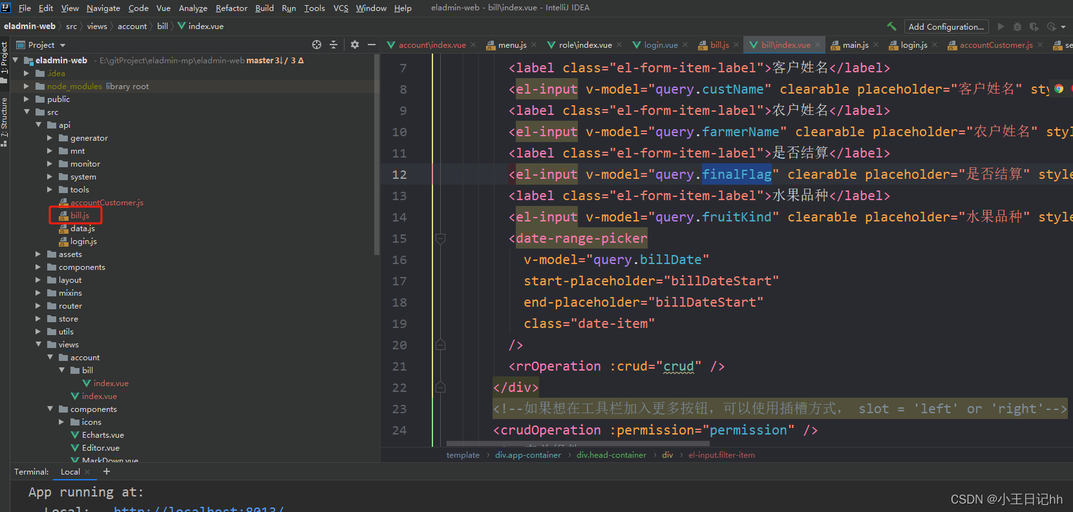Click the Build project hammer icon
The height and width of the screenshot is (512, 1073).
pos(891,26)
